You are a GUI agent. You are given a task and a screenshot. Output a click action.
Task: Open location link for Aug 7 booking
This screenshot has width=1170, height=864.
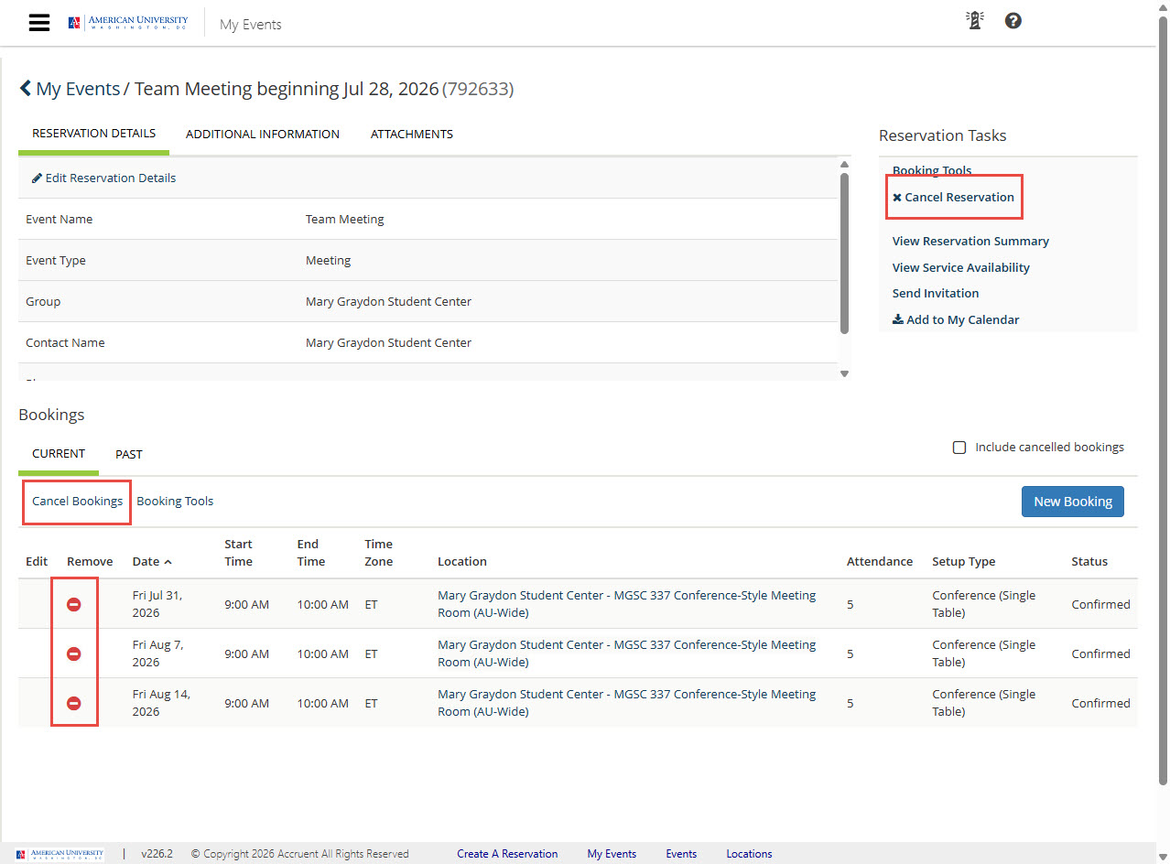pos(626,653)
